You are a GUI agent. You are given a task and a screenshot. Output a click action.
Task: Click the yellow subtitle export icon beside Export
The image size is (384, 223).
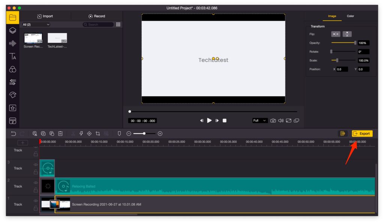(x=343, y=133)
